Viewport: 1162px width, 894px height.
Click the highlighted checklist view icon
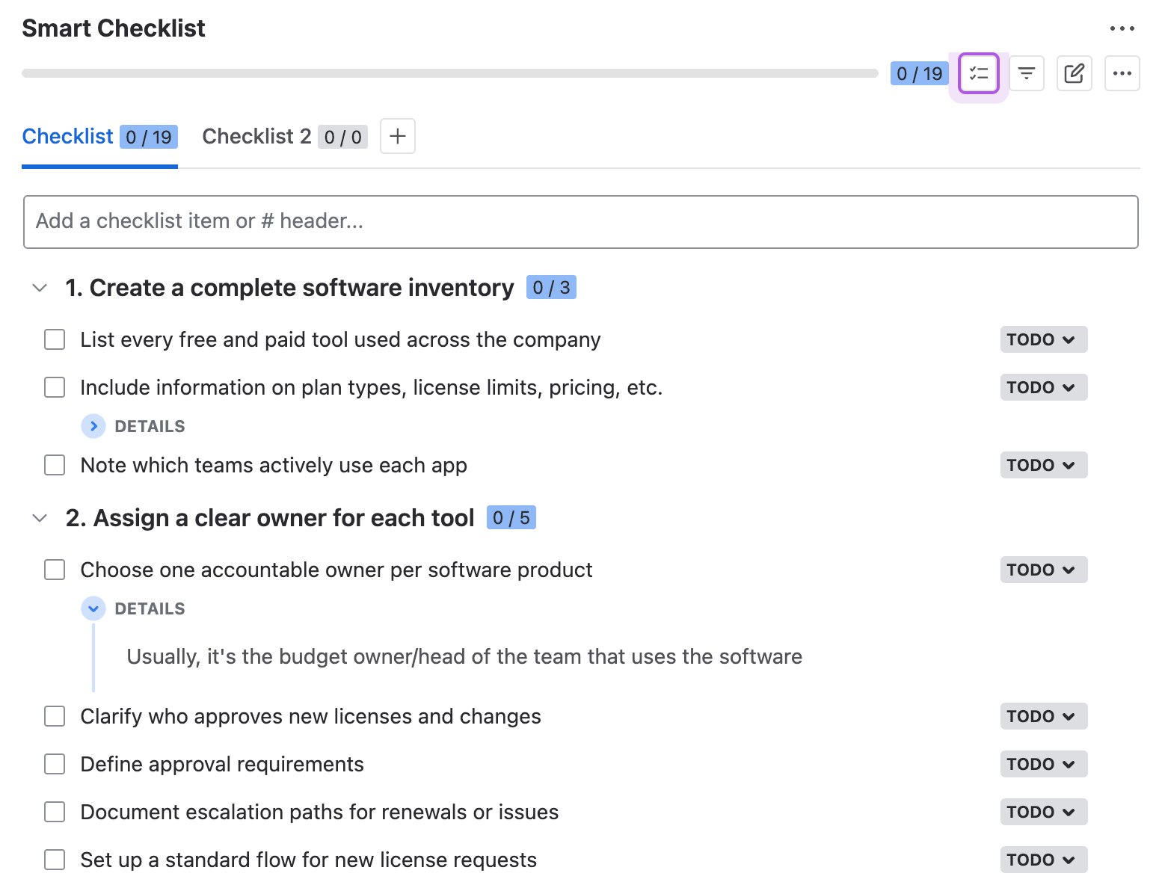point(978,73)
